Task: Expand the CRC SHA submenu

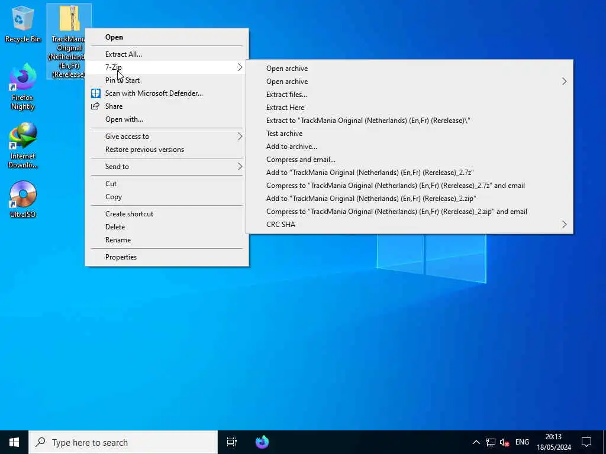Action: (x=410, y=225)
